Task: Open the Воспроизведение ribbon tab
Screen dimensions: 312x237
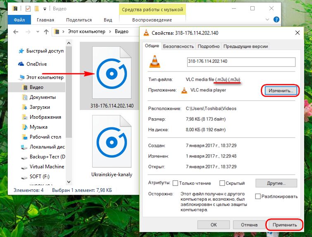Action: click(152, 20)
